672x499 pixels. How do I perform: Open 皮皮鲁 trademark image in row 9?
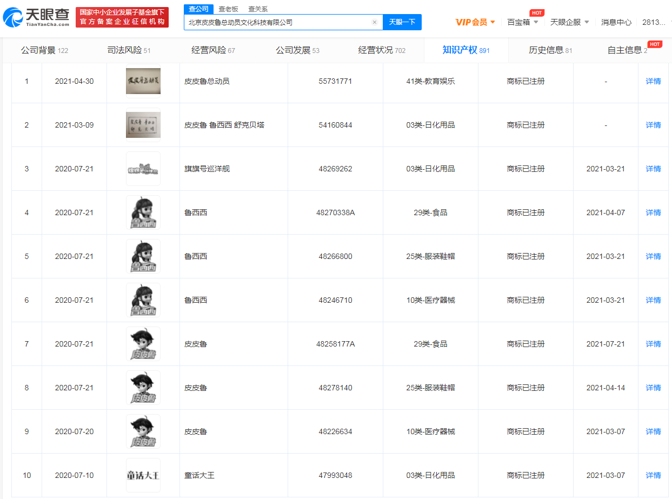click(143, 431)
